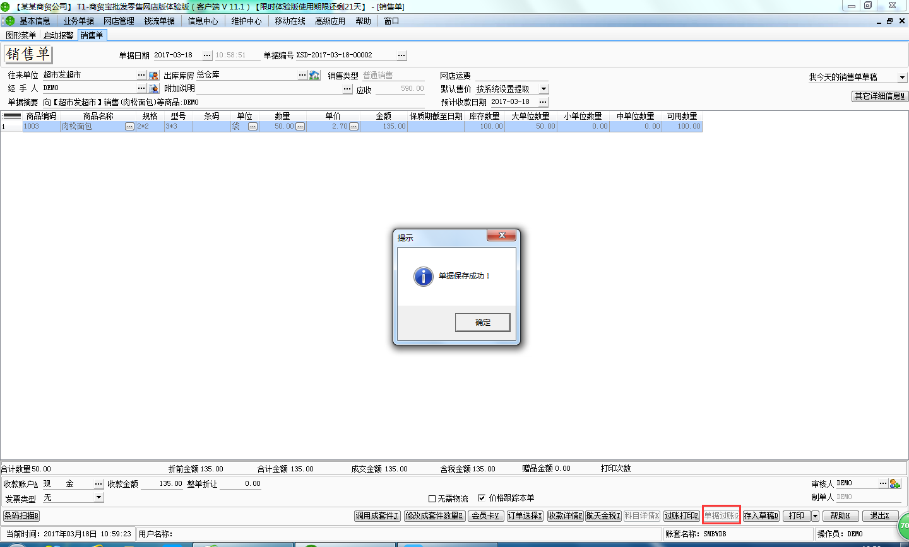This screenshot has height=547, width=909.
Task: Uncheck the 价格跟踪本单 checkbox
Action: point(482,498)
